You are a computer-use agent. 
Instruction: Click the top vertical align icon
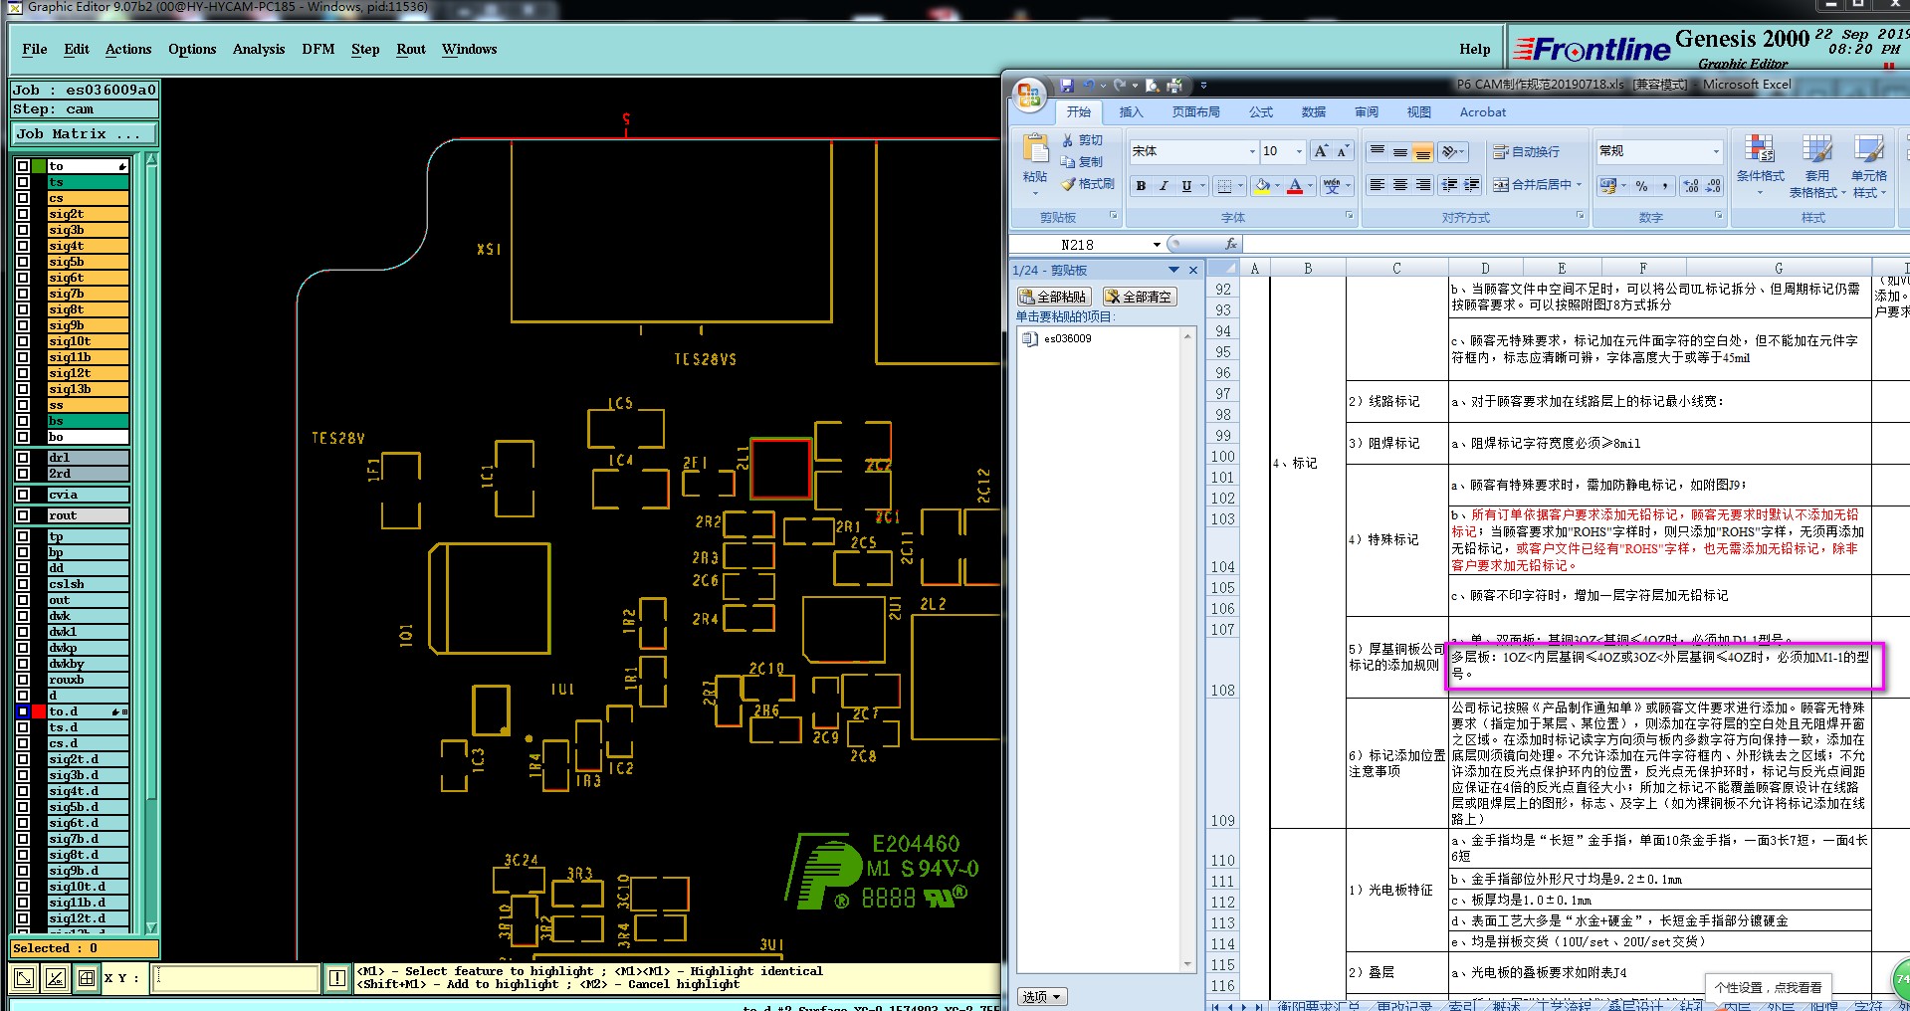1378,151
